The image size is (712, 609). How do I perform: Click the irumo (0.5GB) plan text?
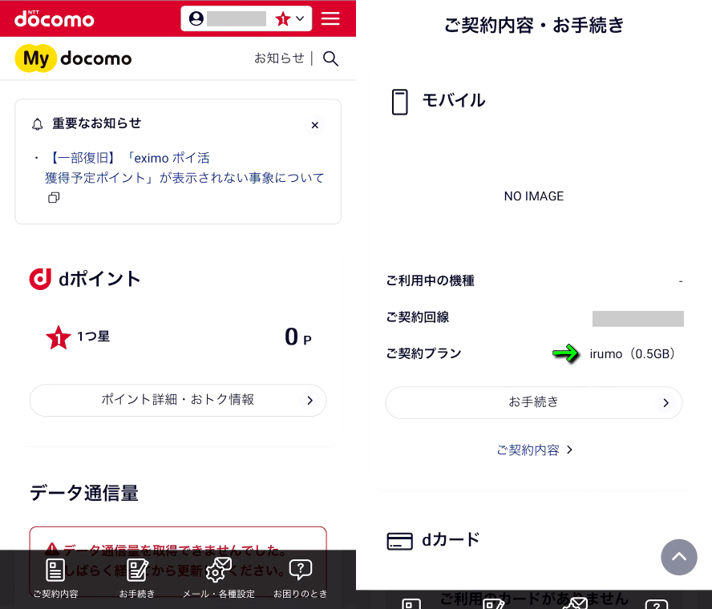(x=632, y=353)
